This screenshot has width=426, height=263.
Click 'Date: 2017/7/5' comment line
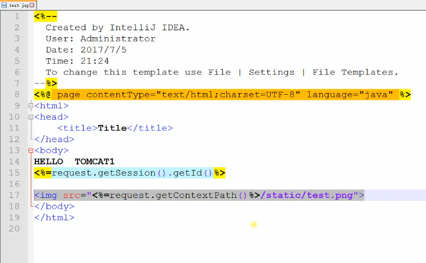click(86, 50)
